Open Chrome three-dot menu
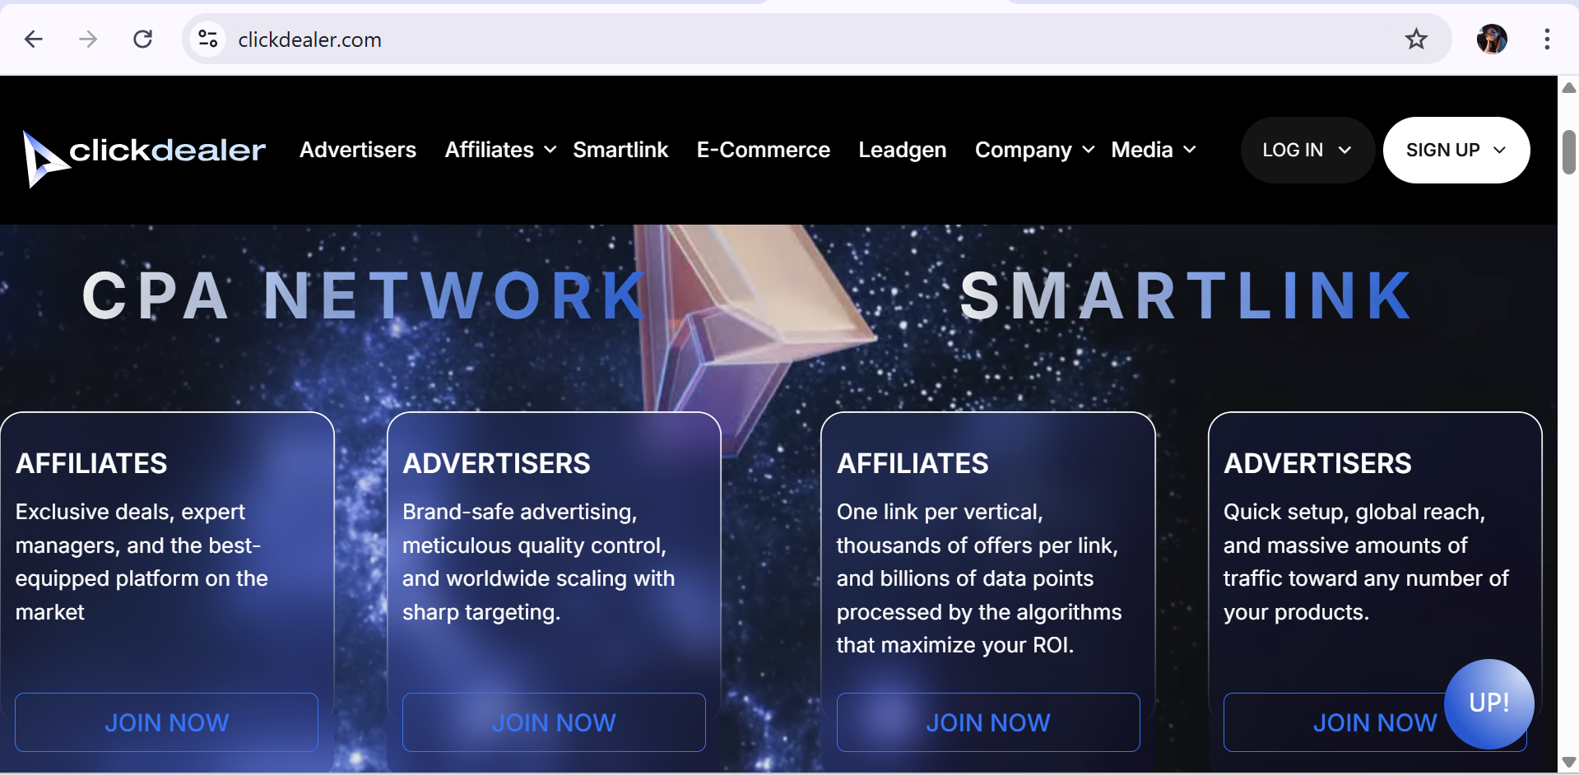 tap(1547, 39)
